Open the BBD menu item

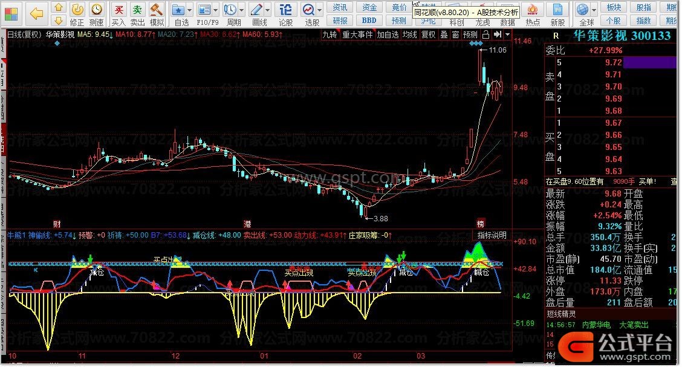tap(369, 21)
